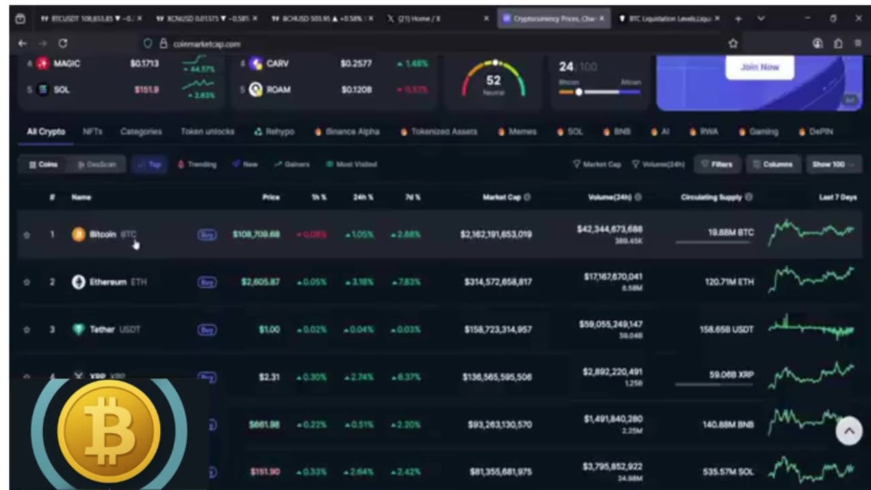Open Tether's 7-day sparkline chart
Viewport: 871px width, 490px height.
[811, 328]
